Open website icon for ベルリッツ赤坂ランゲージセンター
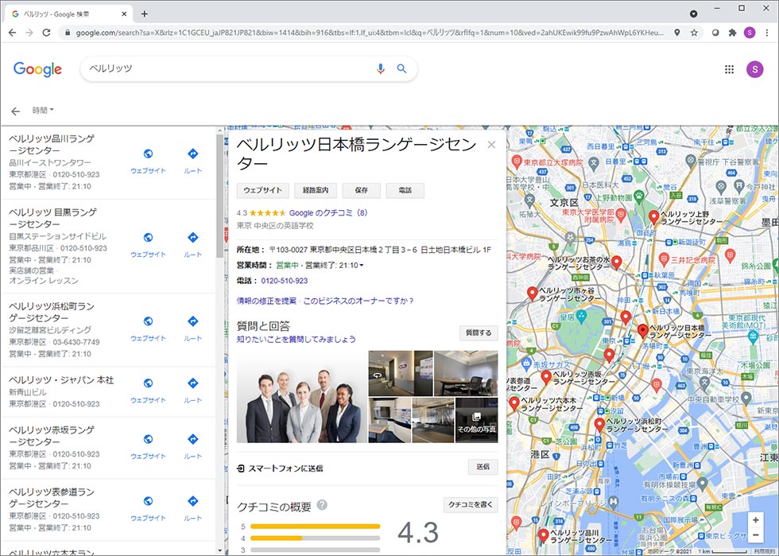This screenshot has height=556, width=779. coord(148,439)
